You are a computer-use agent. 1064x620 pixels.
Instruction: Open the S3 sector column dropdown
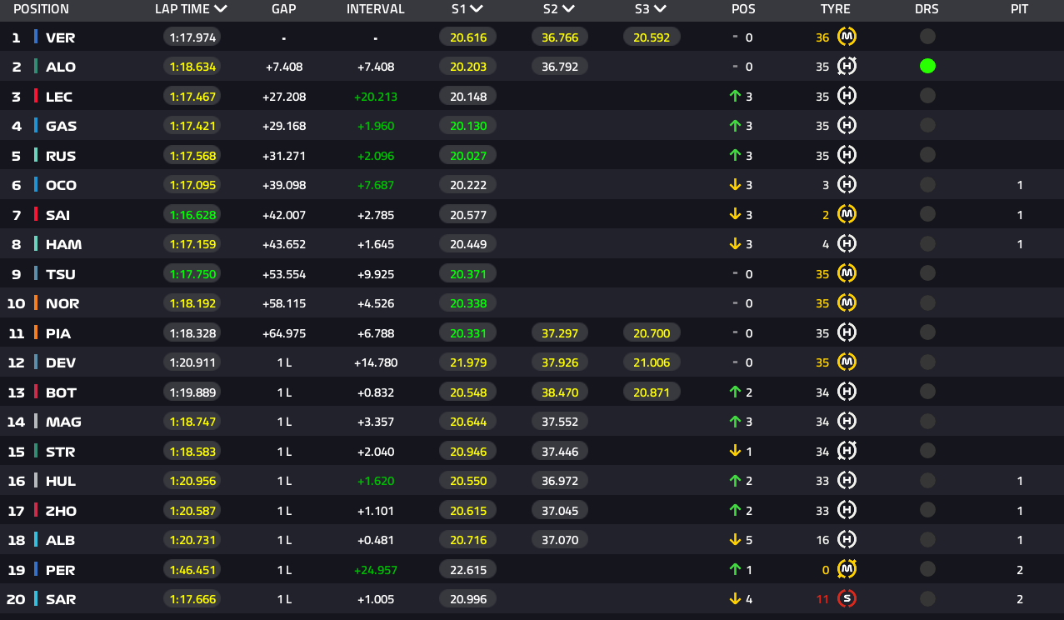(660, 10)
